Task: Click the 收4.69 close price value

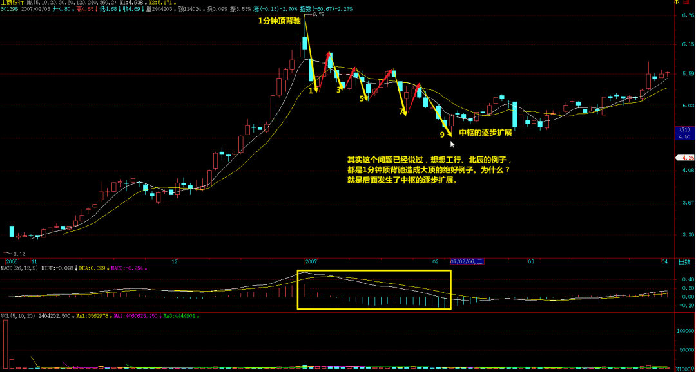Action: point(131,8)
